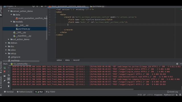Toggle read-only lock icon in status bar

177,95
